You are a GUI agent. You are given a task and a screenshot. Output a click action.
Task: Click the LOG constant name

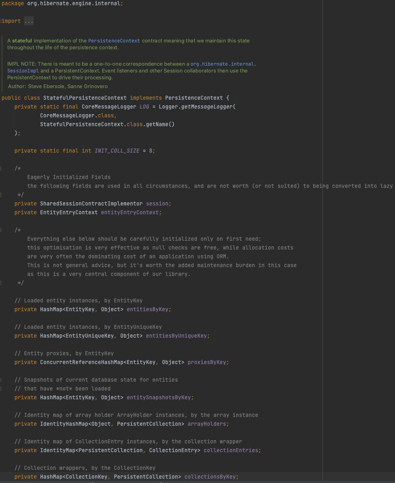144,107
